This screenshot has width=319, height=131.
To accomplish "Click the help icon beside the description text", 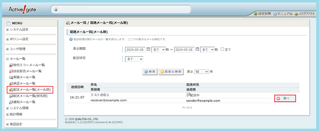I will pyautogui.click(x=71, y=39).
